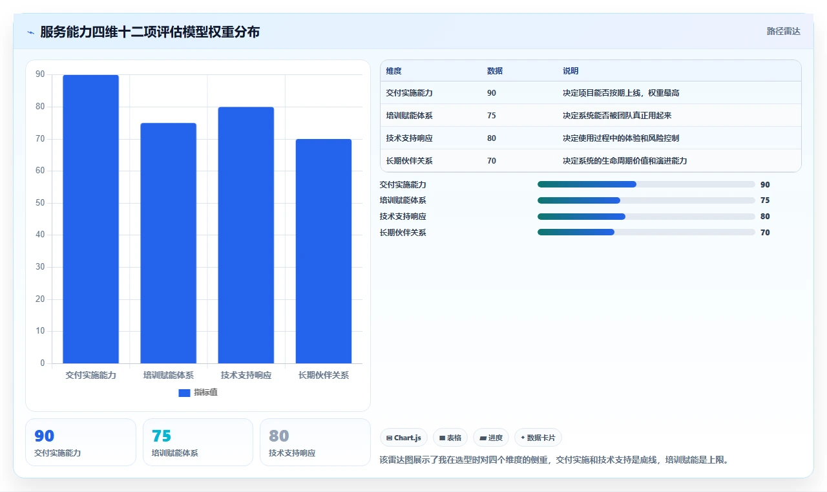
Task: Open the 75 培训赋能体系 data card
Action: pos(198,442)
